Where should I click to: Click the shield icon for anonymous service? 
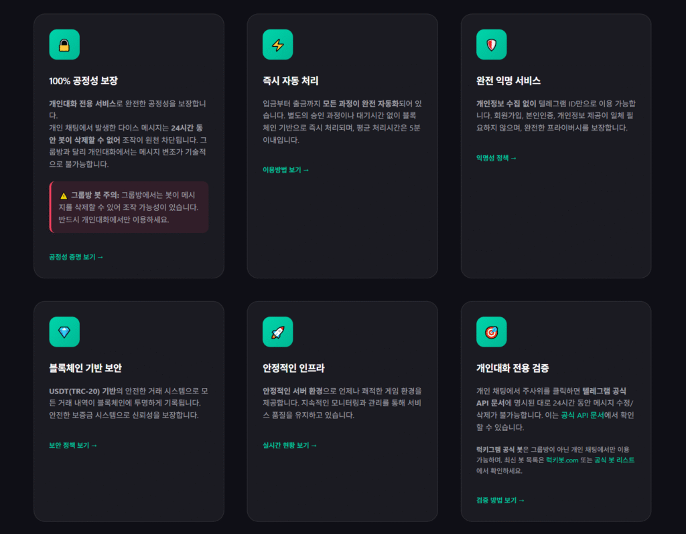coord(491,45)
